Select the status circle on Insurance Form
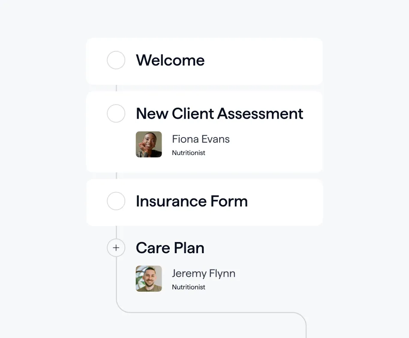 pos(116,201)
